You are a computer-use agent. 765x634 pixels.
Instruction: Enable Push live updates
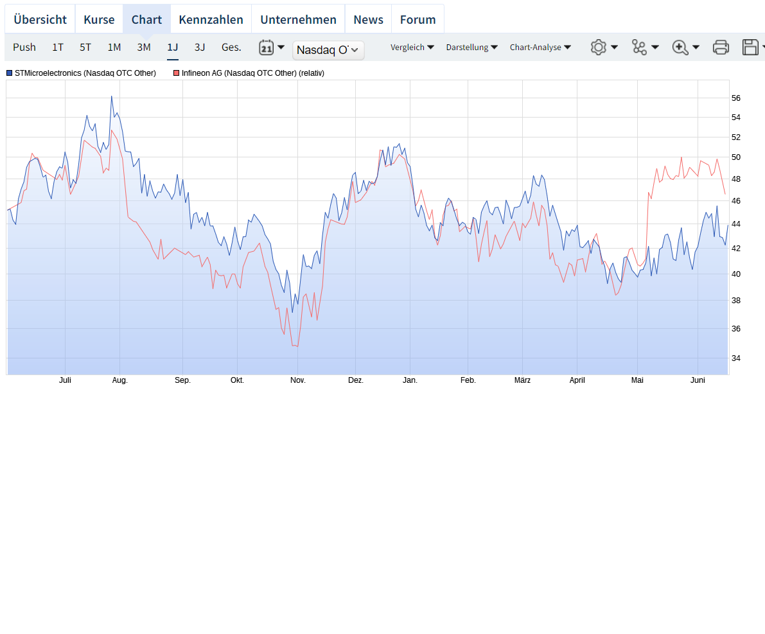click(24, 47)
